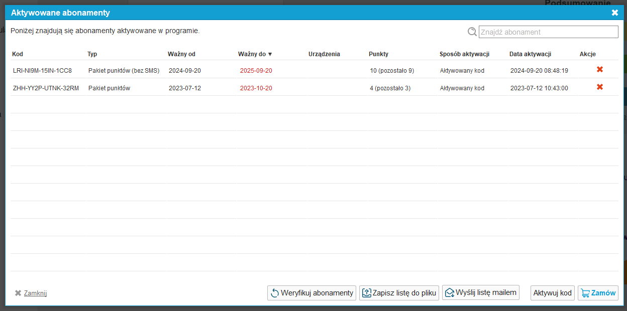Save the list via Zapisz listę do pliku

coord(399,293)
